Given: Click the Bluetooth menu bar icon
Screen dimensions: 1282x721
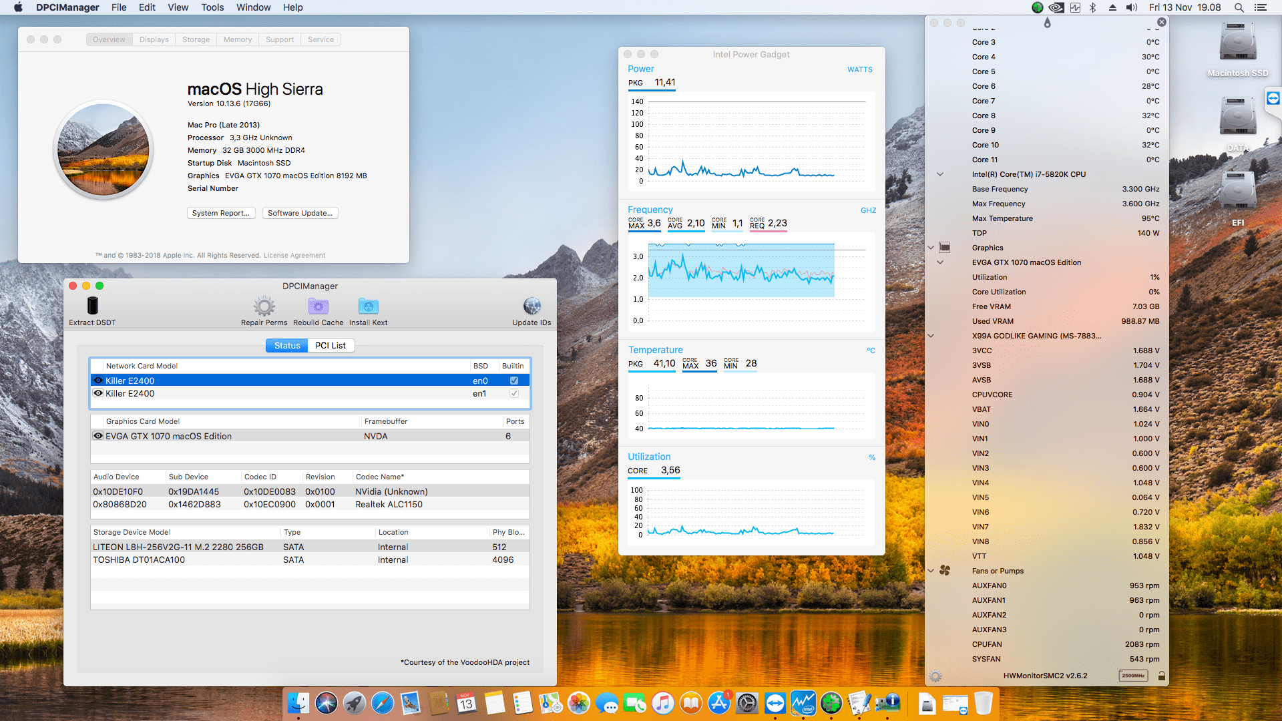Looking at the screenshot, I should [1093, 7].
